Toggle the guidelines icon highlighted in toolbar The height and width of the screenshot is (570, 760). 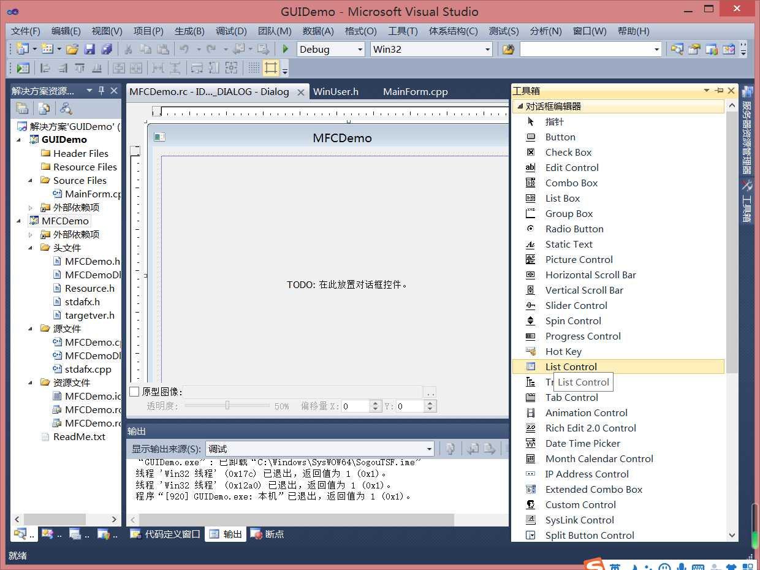pos(271,68)
